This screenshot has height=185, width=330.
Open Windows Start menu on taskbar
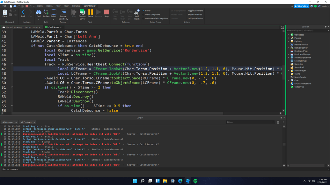point(135,181)
